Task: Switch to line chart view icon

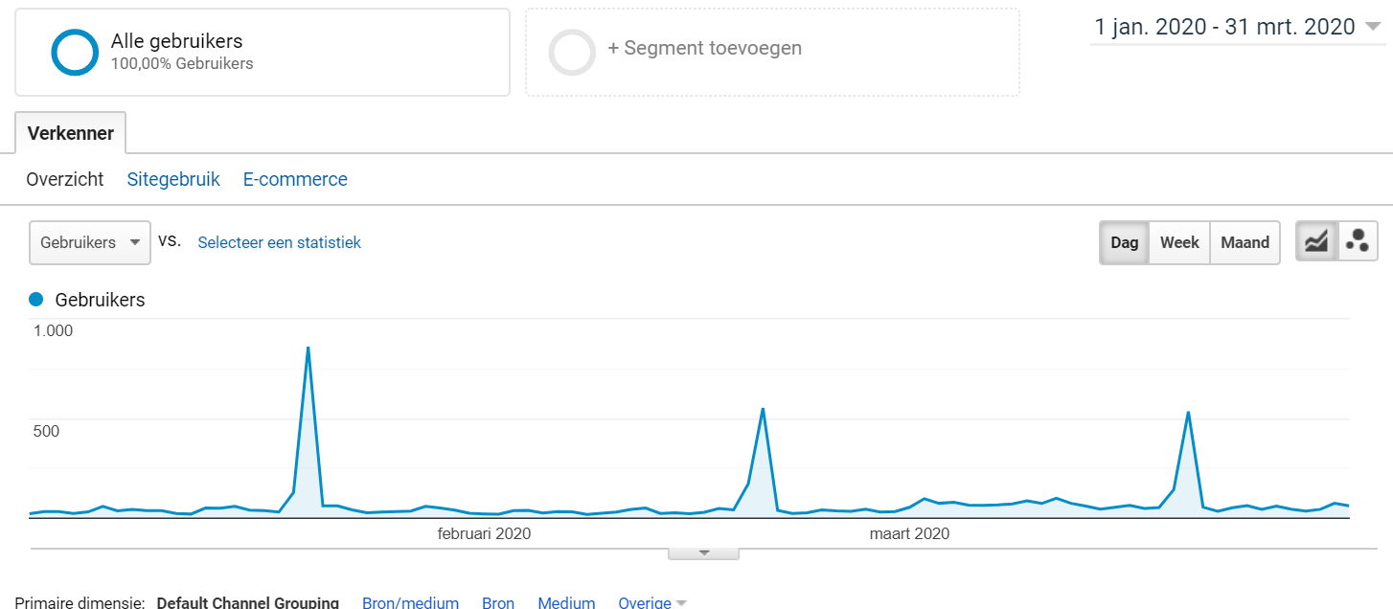Action: (x=1316, y=242)
